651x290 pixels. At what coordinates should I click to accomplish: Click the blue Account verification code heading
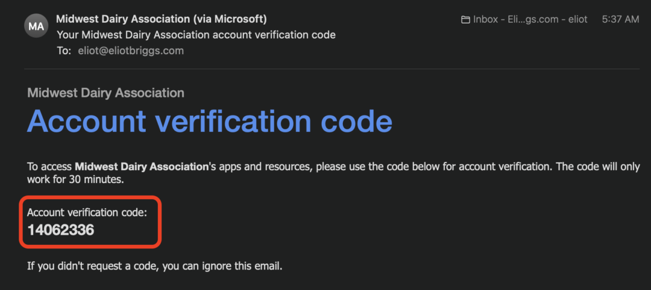210,121
